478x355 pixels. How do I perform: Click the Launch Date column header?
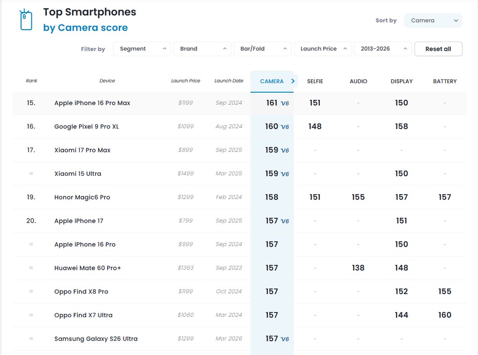click(x=228, y=81)
